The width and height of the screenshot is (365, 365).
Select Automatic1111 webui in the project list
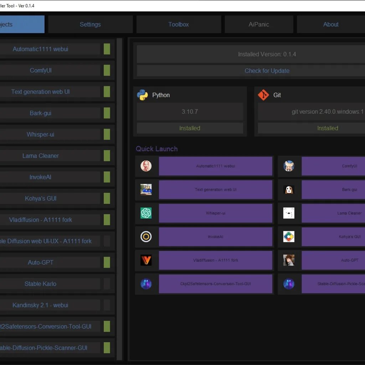50,49
